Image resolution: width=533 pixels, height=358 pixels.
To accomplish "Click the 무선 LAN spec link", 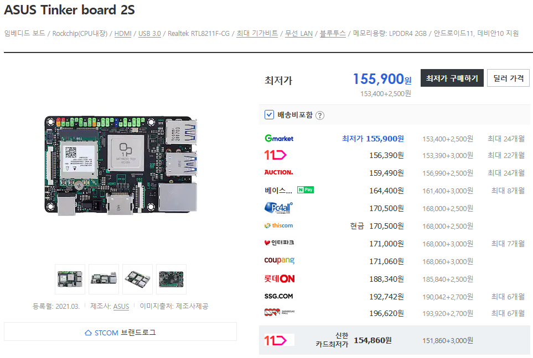I will pos(299,33).
